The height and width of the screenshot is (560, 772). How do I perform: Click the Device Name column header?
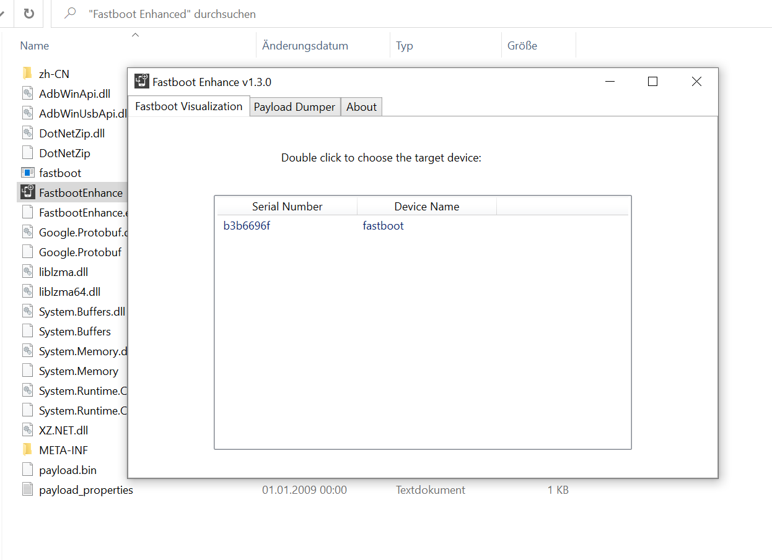point(427,207)
